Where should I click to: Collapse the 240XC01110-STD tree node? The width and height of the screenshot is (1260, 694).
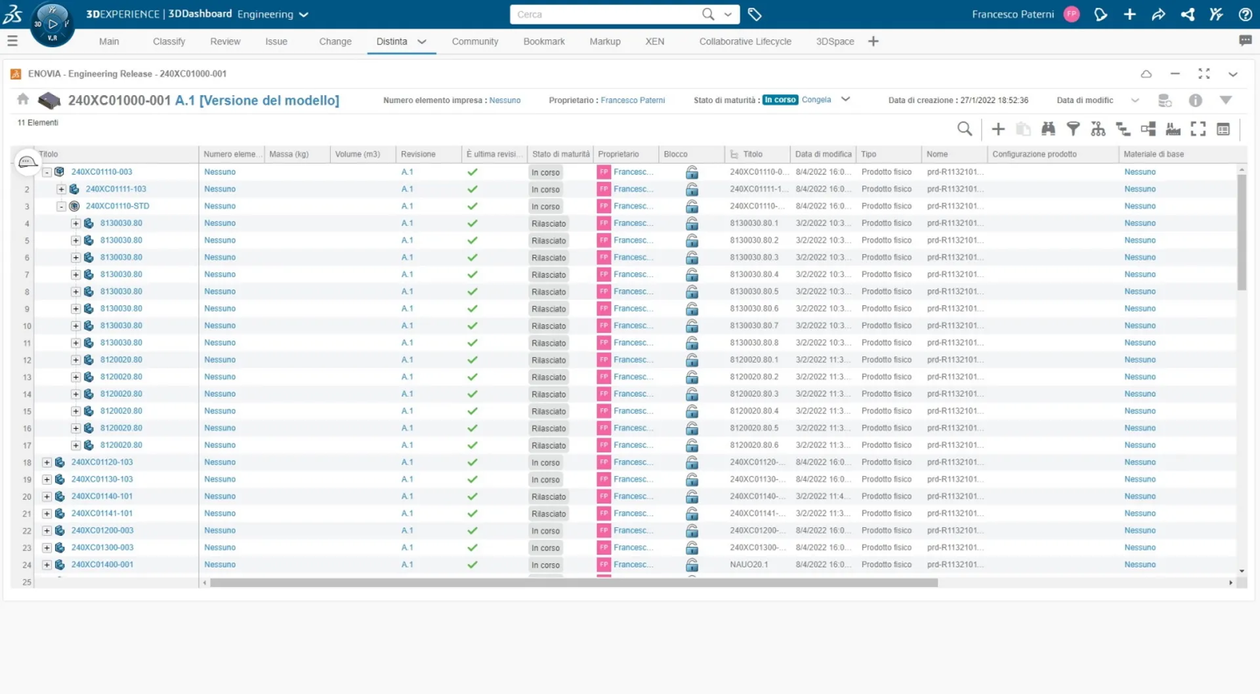tap(61, 206)
